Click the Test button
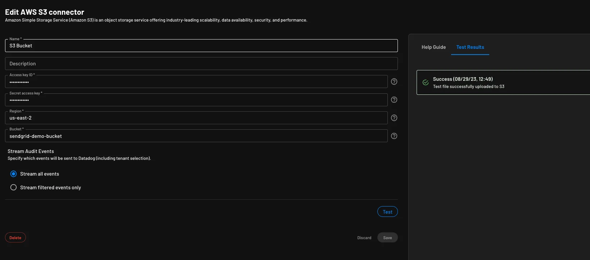 point(387,212)
